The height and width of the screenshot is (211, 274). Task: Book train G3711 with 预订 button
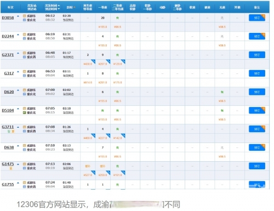[x=257, y=129]
